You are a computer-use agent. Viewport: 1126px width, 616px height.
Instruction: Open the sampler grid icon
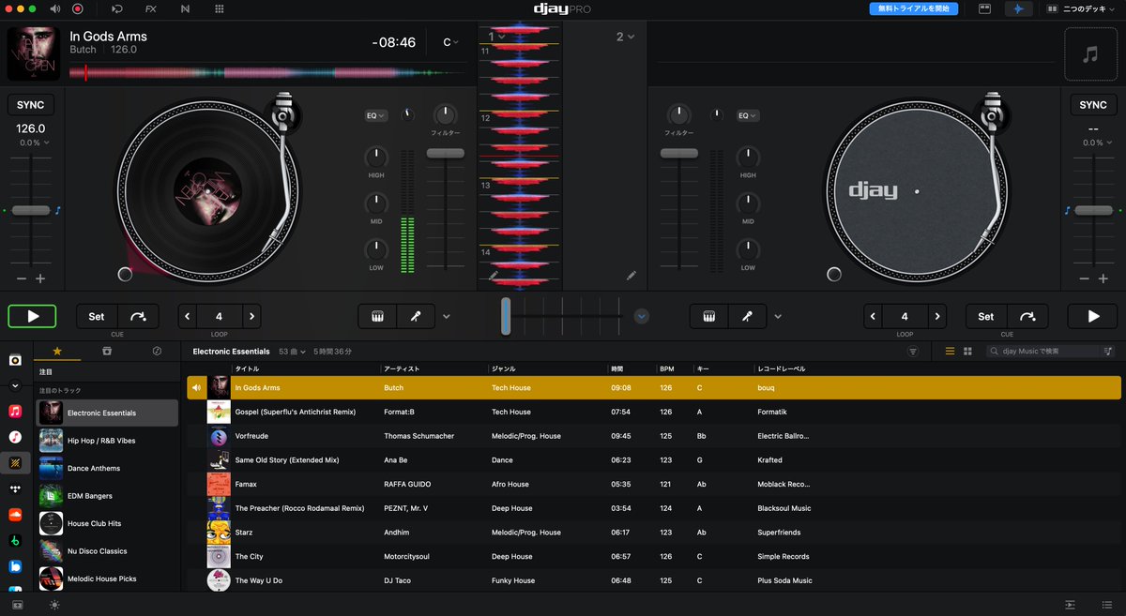coord(220,8)
